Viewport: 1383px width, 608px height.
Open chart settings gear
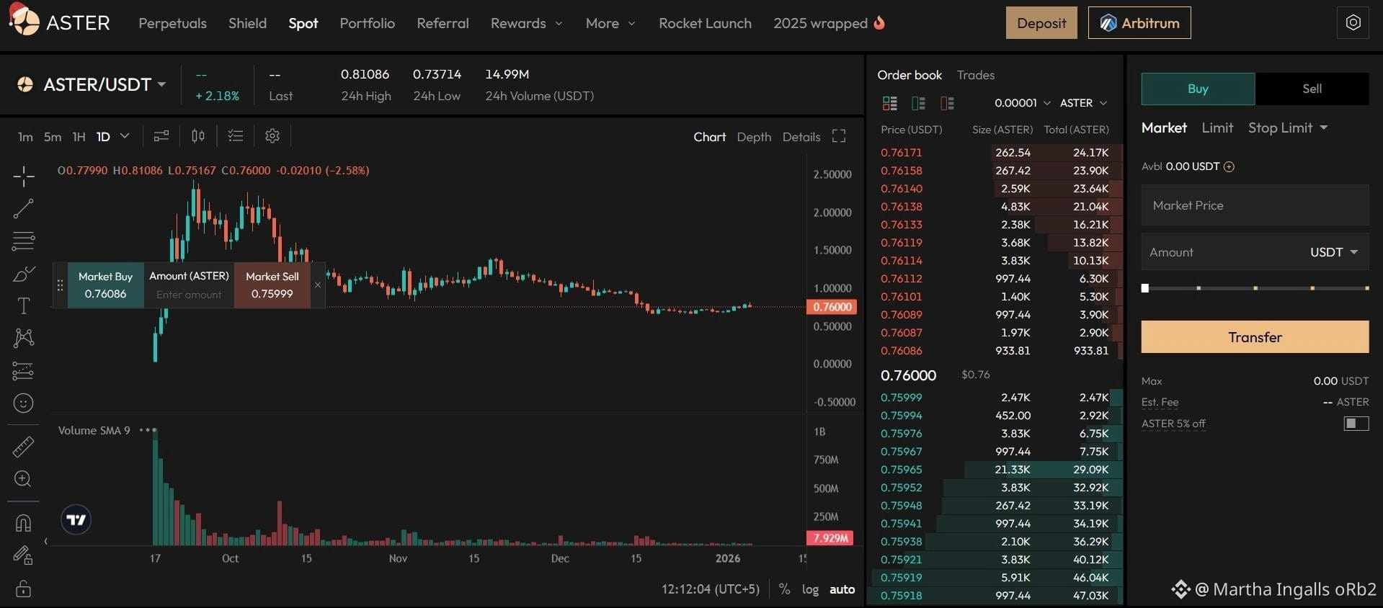click(272, 135)
